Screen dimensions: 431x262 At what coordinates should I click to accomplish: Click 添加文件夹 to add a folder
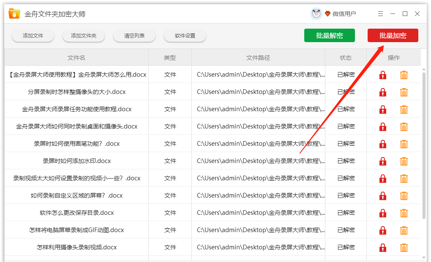click(83, 36)
